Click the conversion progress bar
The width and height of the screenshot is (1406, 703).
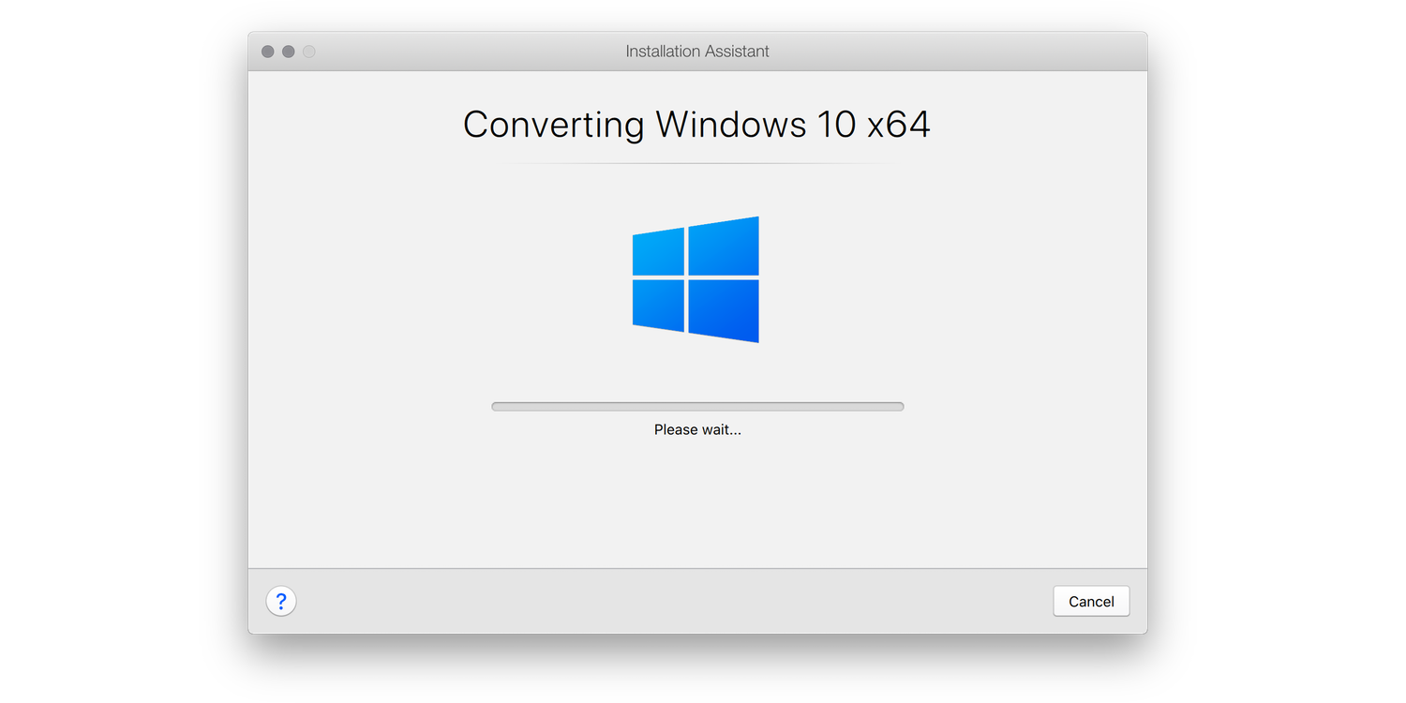point(697,407)
